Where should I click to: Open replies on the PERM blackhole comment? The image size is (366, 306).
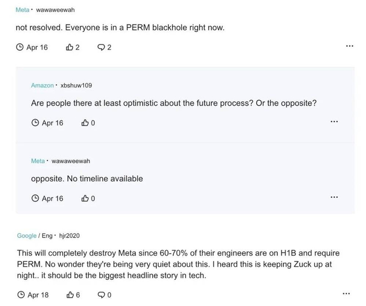tap(101, 48)
